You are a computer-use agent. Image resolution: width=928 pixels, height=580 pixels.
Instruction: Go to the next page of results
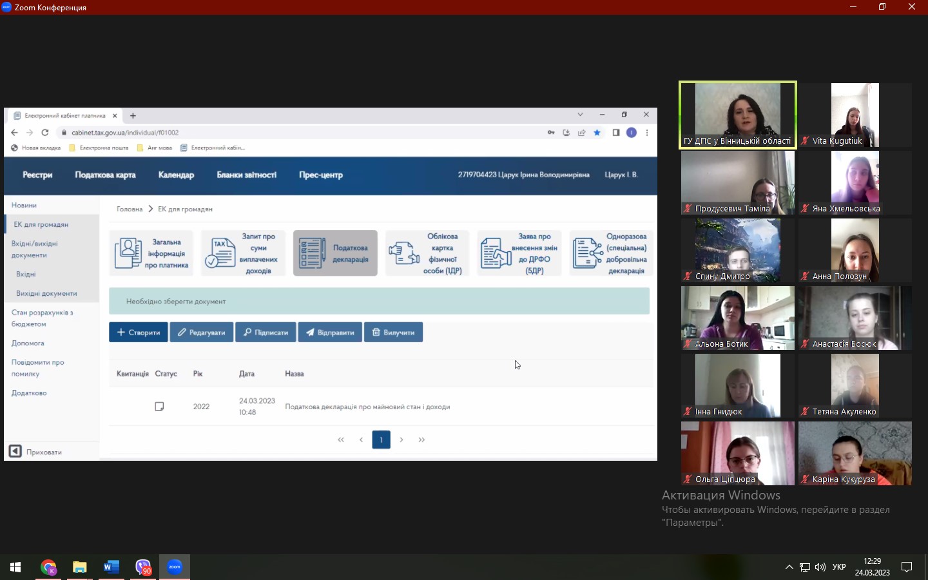(401, 440)
